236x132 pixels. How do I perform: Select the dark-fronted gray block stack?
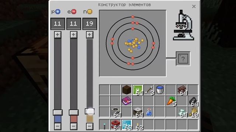[138, 112]
